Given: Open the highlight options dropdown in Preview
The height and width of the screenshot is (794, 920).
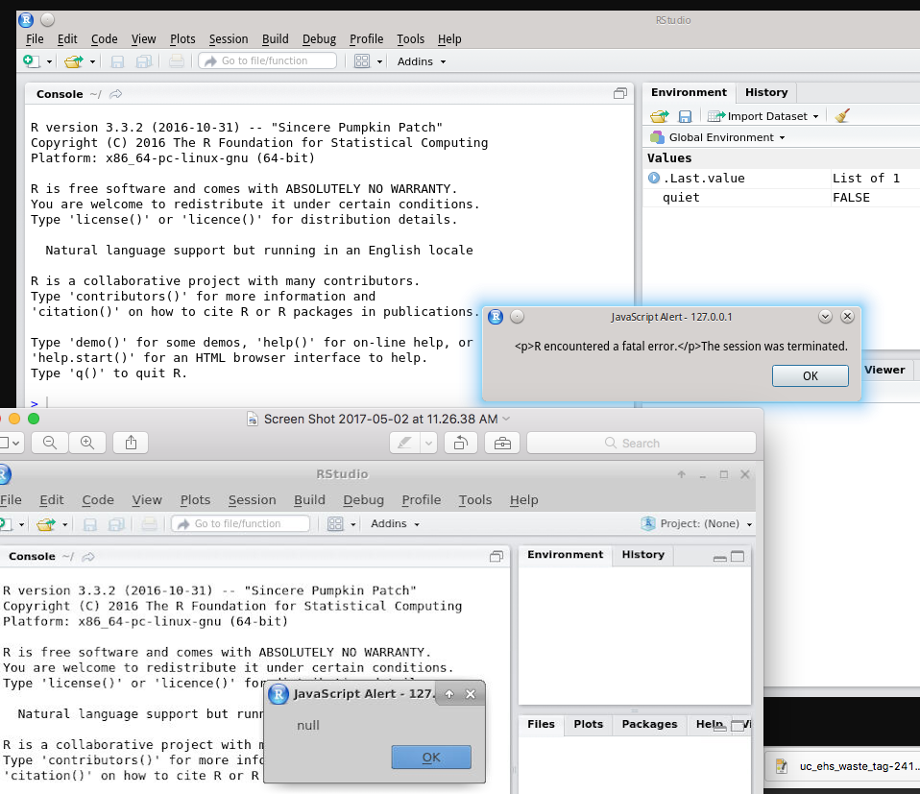Looking at the screenshot, I should point(429,443).
